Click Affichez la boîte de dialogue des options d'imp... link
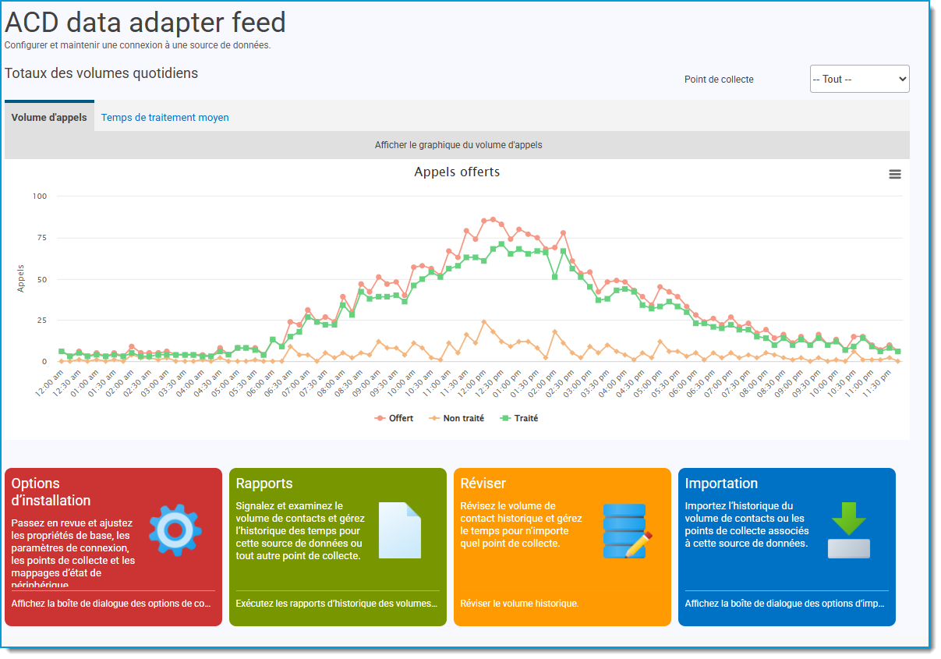This screenshot has width=941, height=659. tap(785, 604)
